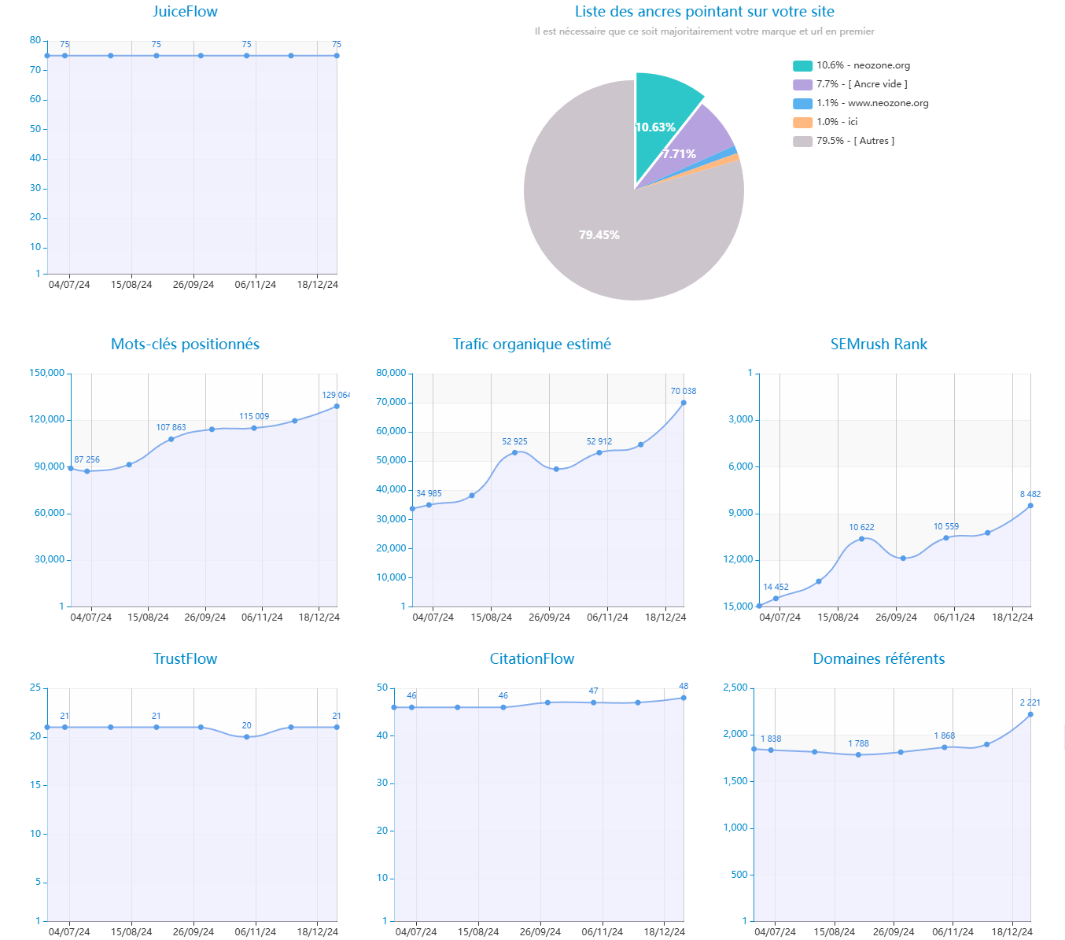Image resolution: width=1065 pixels, height=940 pixels.
Task: Click the 'Liste des ancres' chart heading
Action: [704, 12]
